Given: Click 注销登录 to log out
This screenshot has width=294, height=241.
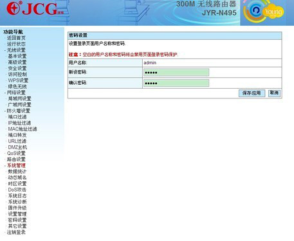Looking at the screenshot, I should (16, 232).
